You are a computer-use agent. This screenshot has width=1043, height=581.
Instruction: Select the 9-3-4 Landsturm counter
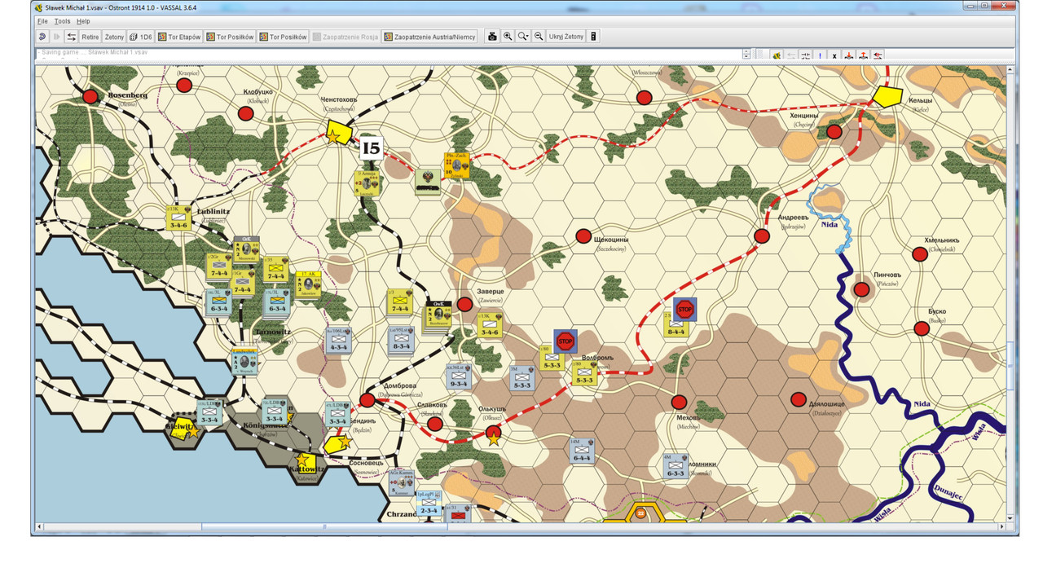coord(458,376)
